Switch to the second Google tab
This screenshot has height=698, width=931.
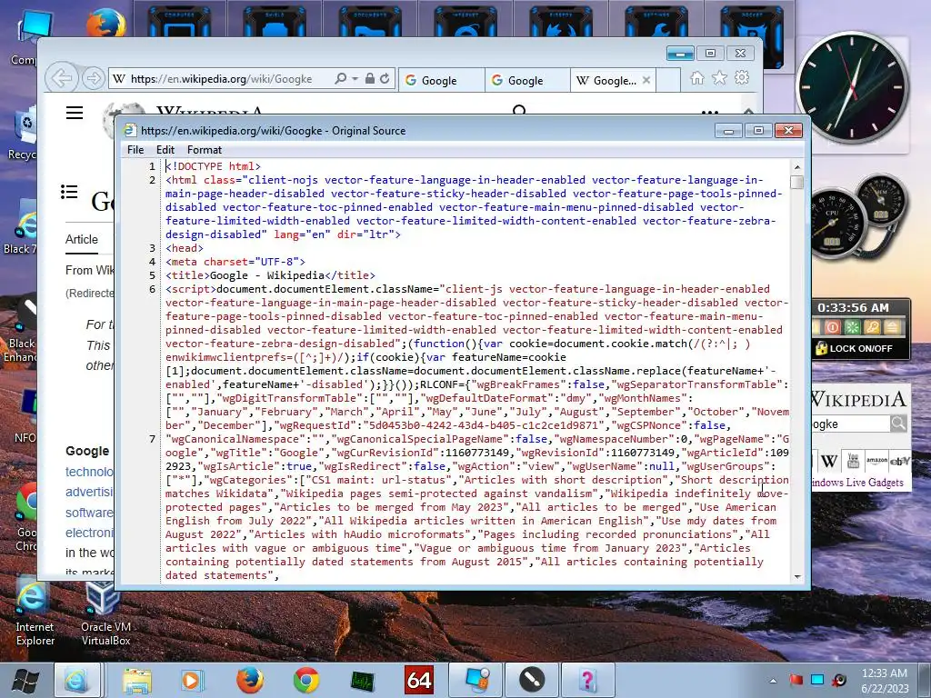(527, 80)
